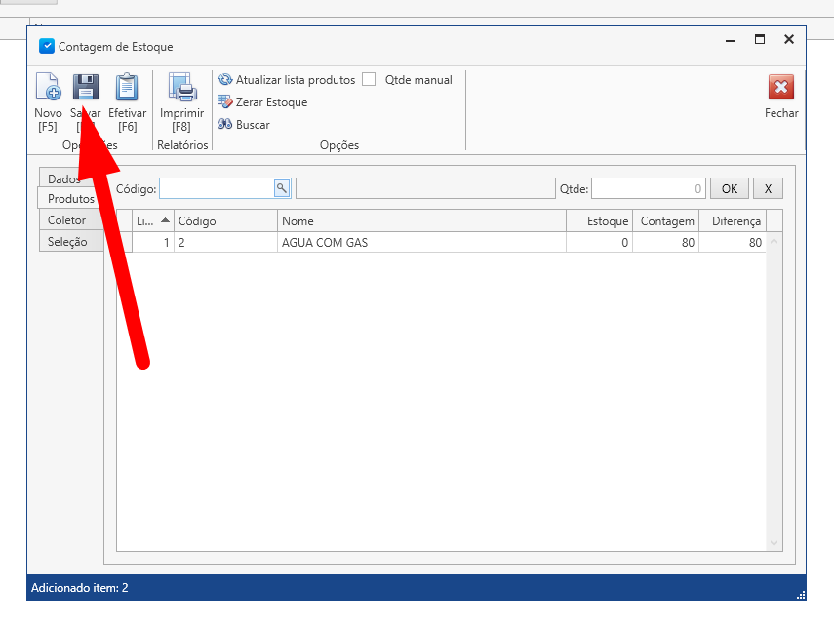
Task: Open Buscar binoculars search
Action: (x=252, y=125)
